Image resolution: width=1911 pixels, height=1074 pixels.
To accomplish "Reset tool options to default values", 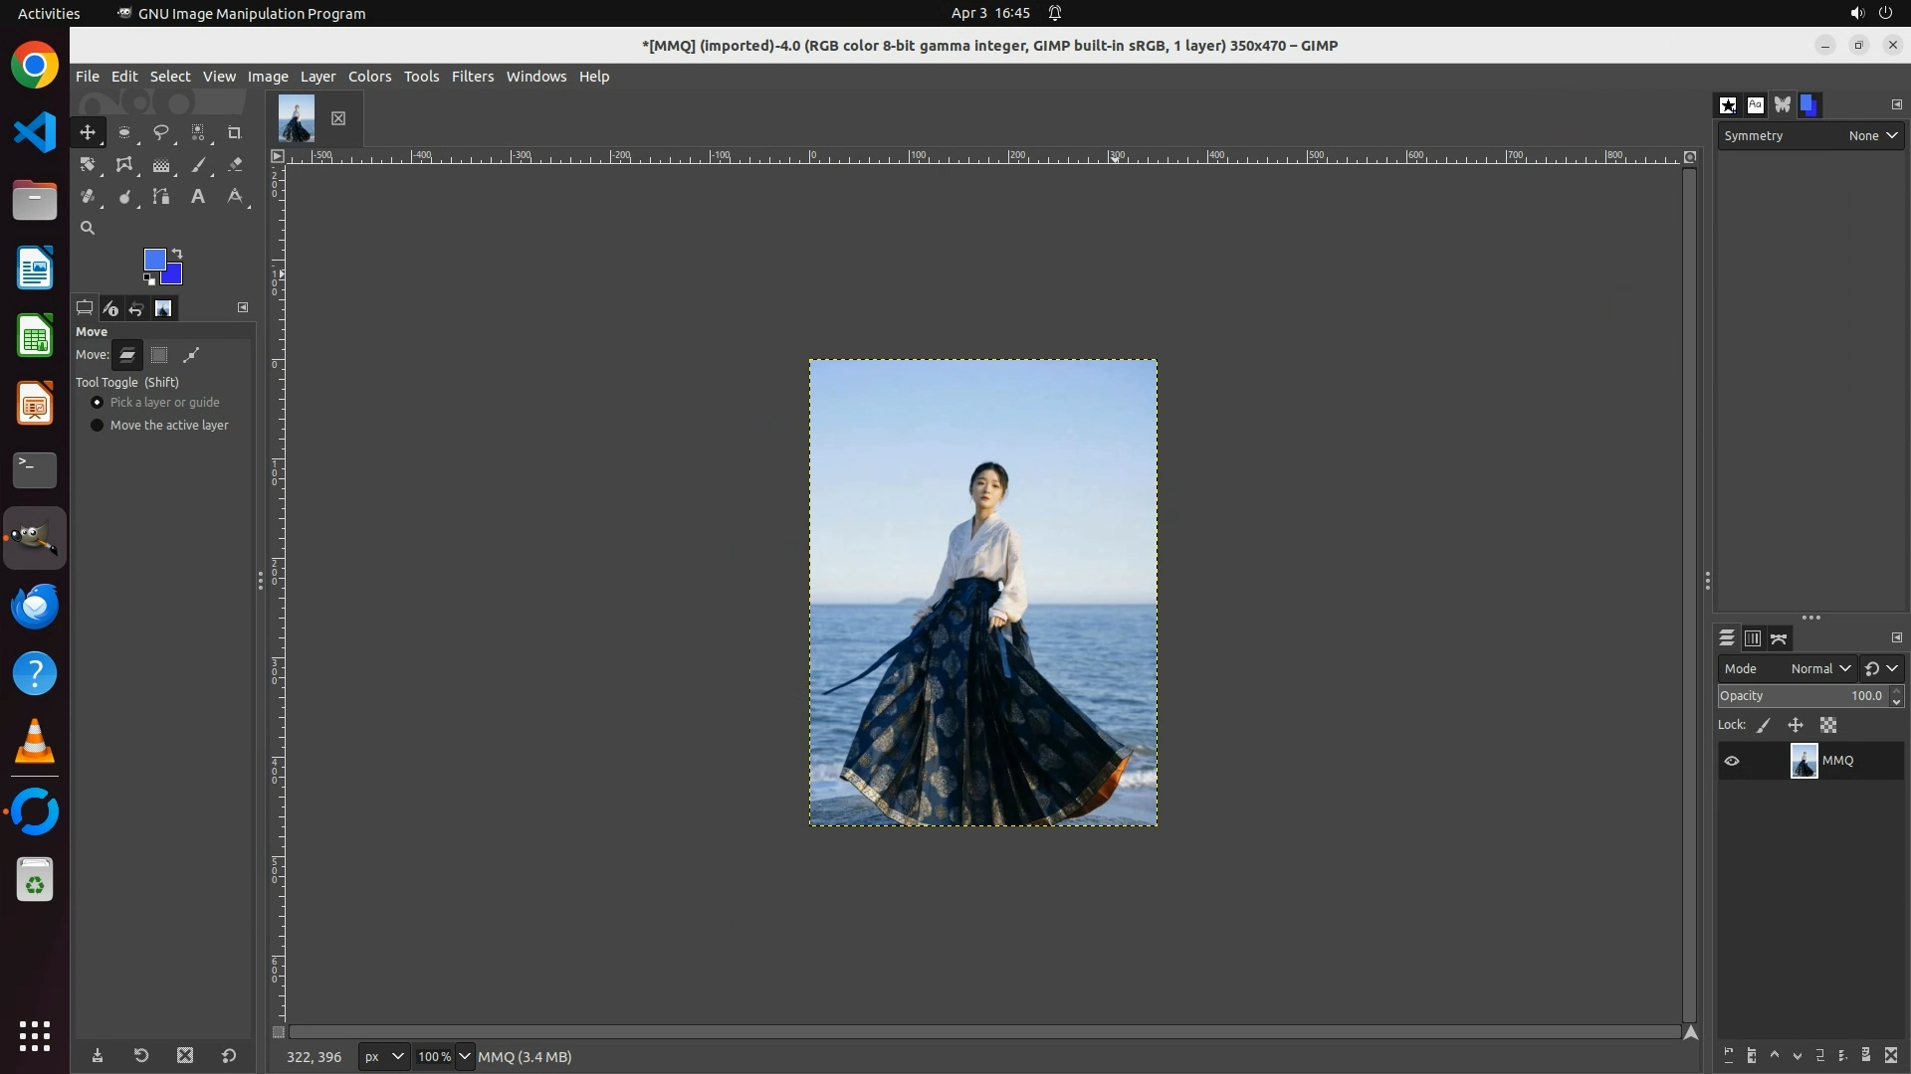I will pos(229,1056).
